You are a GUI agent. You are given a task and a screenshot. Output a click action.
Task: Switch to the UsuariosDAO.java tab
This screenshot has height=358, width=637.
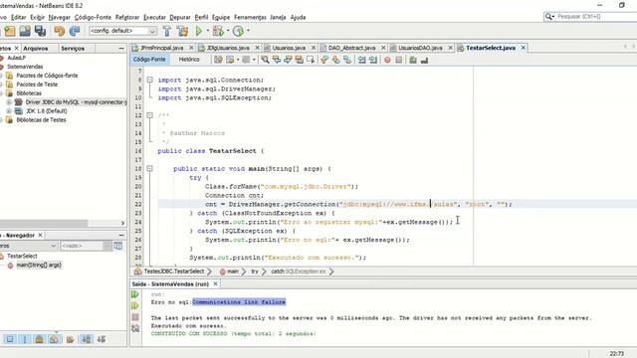click(420, 48)
